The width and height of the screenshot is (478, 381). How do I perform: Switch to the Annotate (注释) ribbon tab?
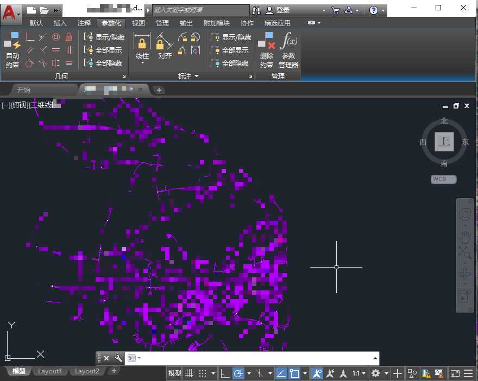84,23
